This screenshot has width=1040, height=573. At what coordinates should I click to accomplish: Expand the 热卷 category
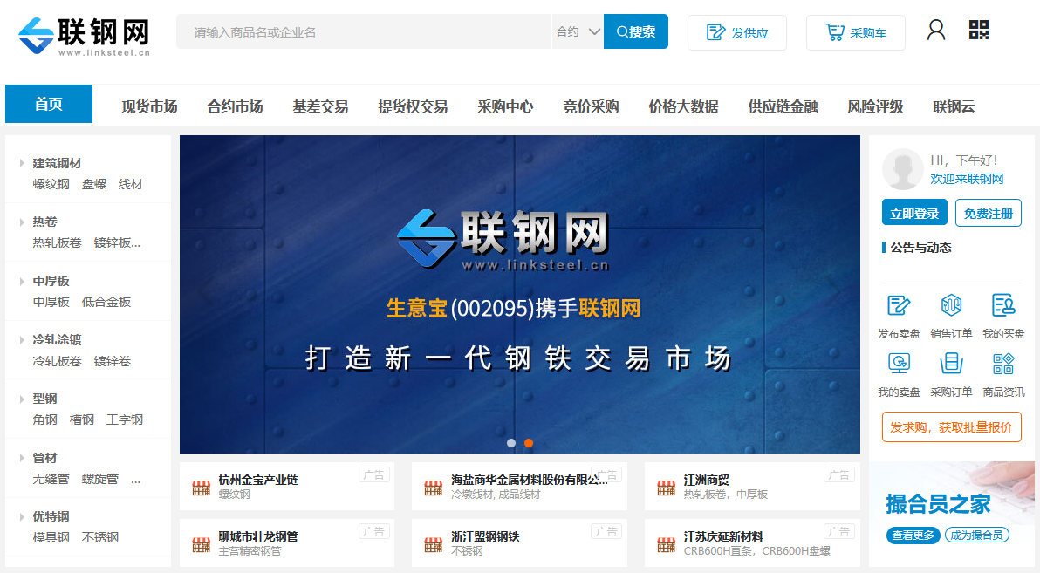point(22,222)
